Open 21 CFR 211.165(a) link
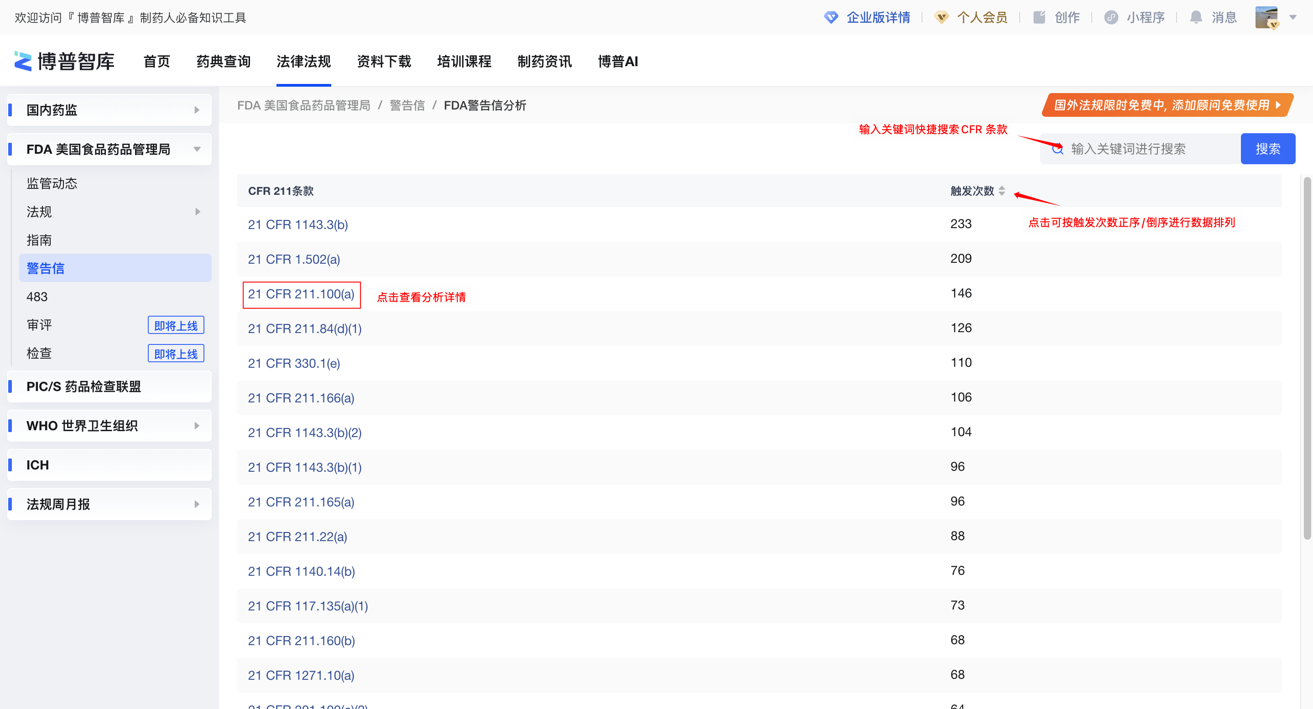The height and width of the screenshot is (709, 1313). [301, 501]
